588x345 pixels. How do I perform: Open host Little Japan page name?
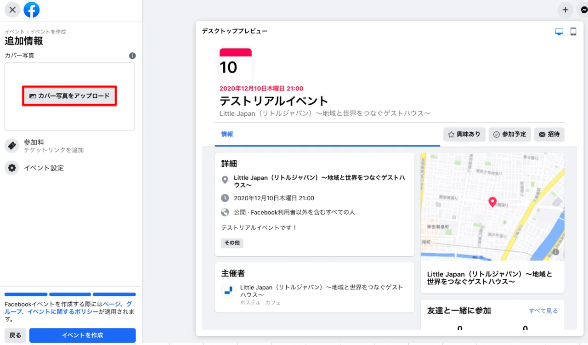[322, 291]
